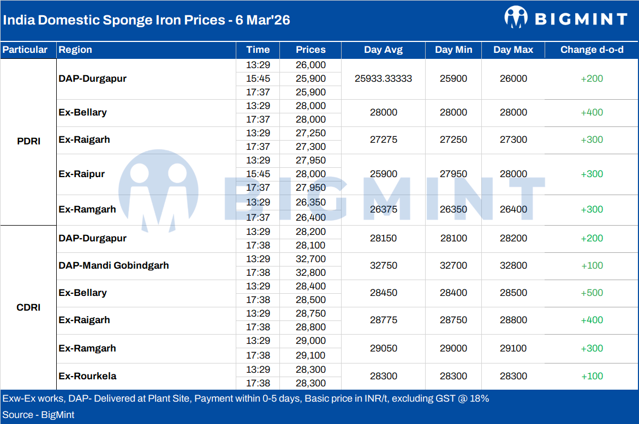Click the Prices column header
Viewport: 639px width, 424px height.
(310, 50)
